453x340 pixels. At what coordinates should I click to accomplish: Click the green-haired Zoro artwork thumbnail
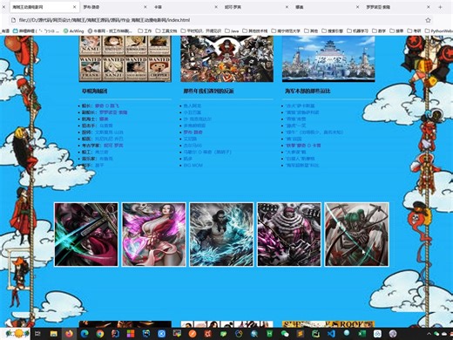coord(356,235)
